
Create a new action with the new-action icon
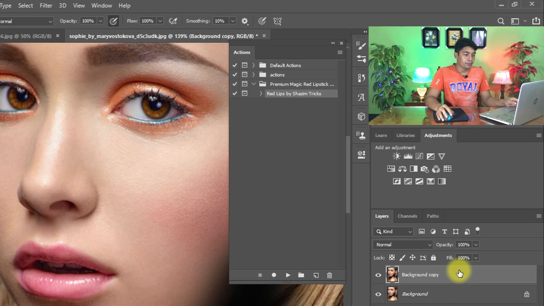coord(316,275)
